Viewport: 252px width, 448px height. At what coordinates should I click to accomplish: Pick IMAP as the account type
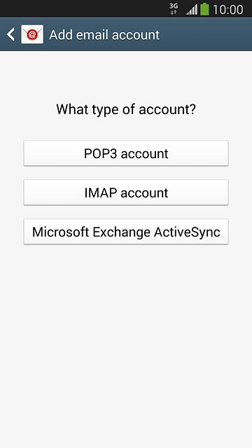(x=126, y=192)
